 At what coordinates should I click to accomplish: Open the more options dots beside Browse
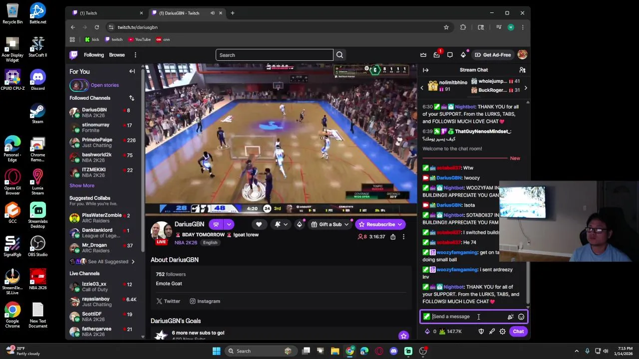coord(135,55)
